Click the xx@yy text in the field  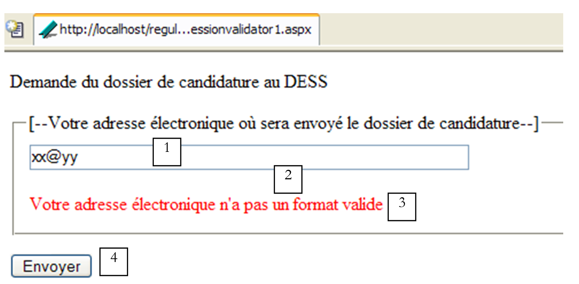(54, 157)
